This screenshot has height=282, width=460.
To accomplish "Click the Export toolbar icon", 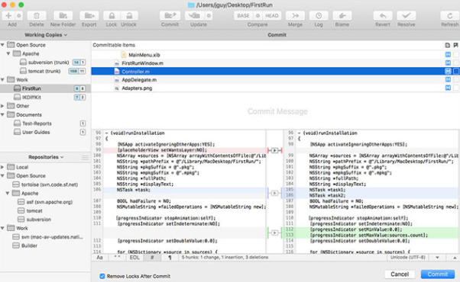I will 89,15.
